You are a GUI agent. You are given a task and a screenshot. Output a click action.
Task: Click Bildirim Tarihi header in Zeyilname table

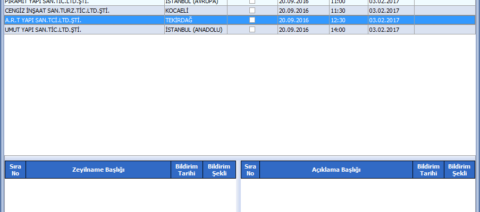(187, 170)
